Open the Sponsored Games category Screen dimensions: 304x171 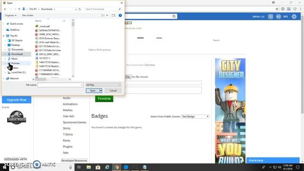tap(75, 123)
